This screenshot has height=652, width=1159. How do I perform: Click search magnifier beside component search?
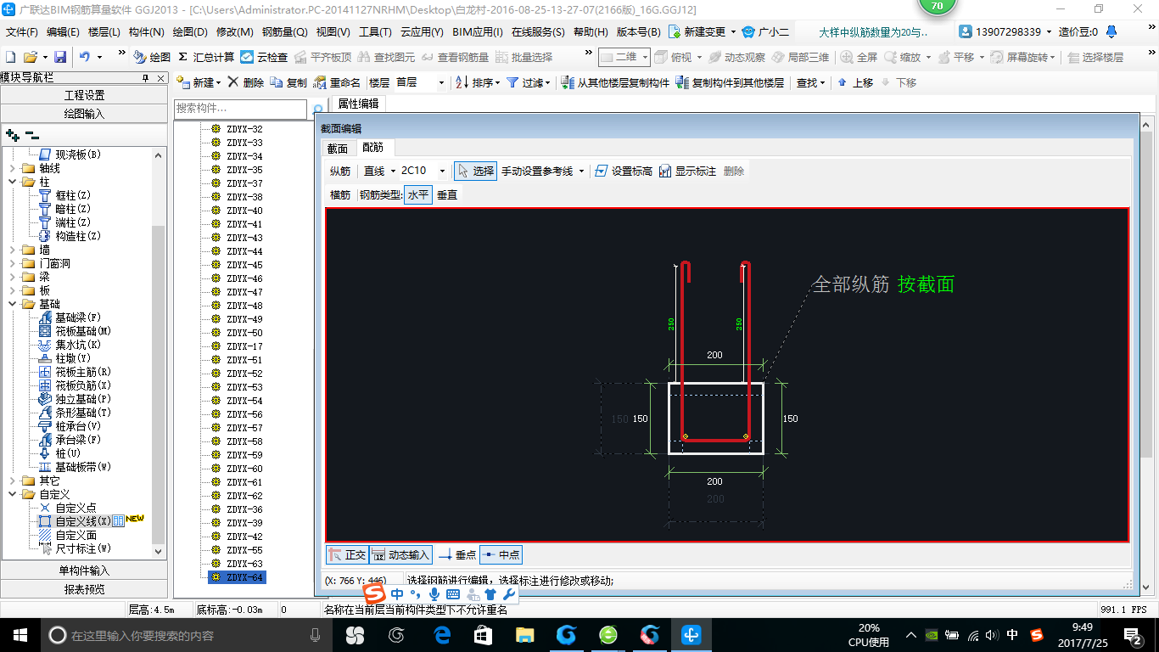point(318,110)
